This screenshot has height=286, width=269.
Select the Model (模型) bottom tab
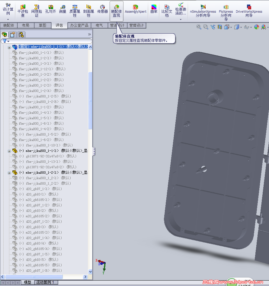pyautogui.click(x=27, y=282)
